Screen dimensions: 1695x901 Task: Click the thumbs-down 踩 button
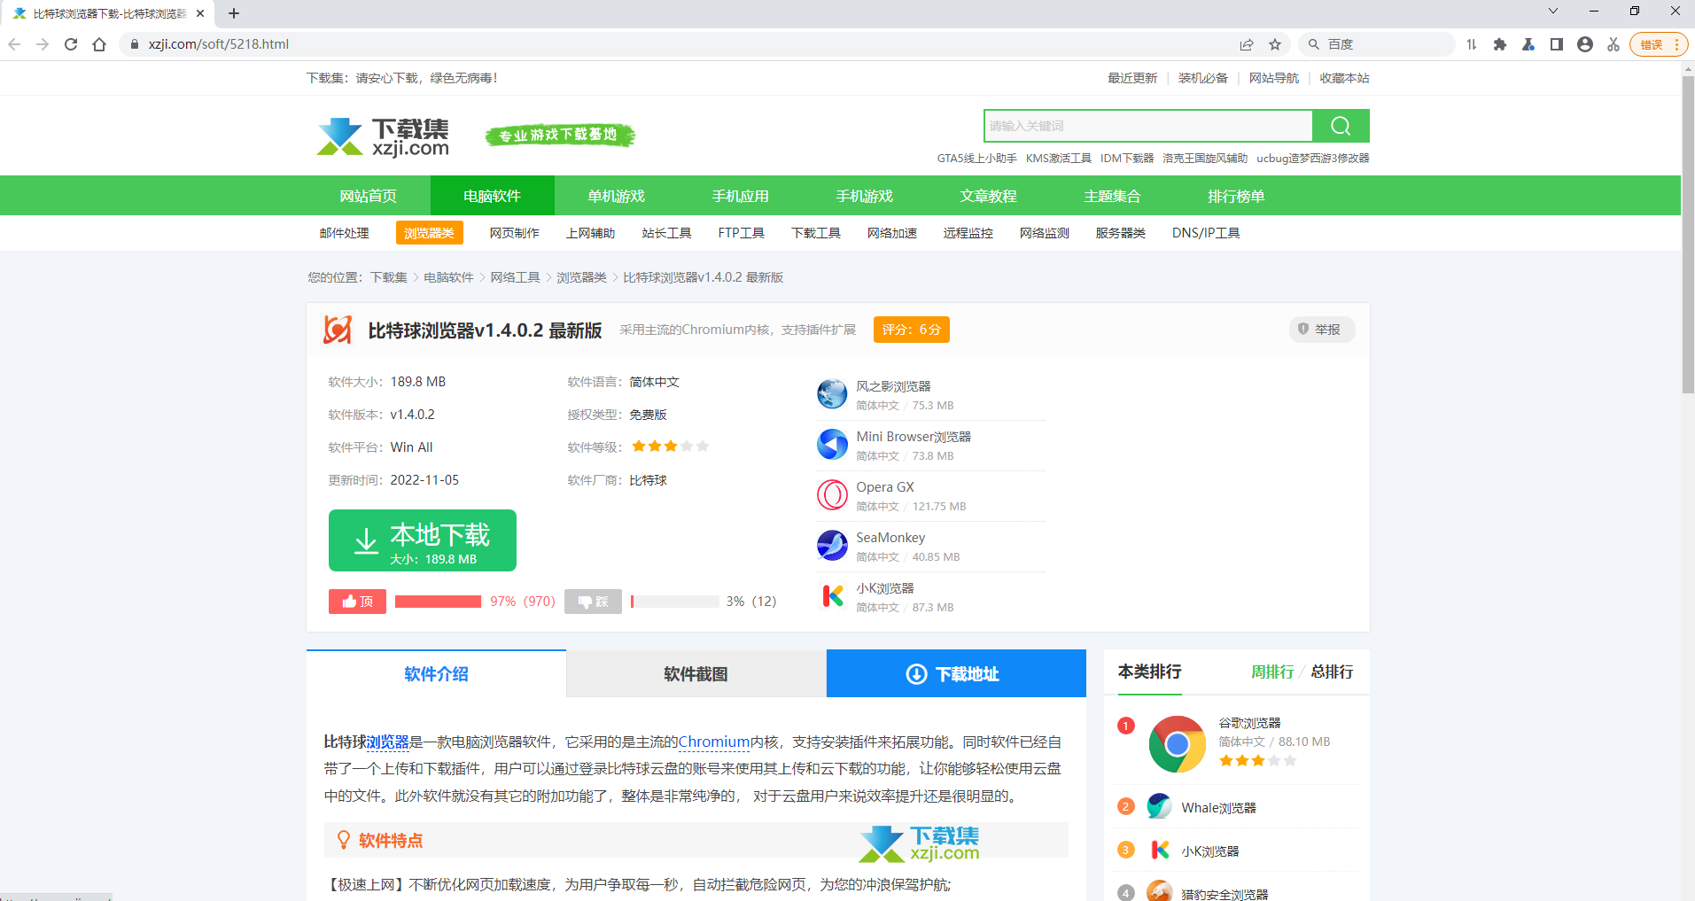coord(593,602)
